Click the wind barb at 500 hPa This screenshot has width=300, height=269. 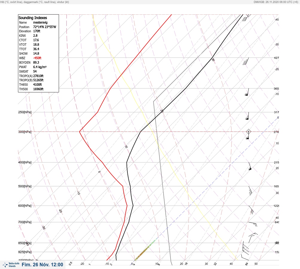tap(250, 190)
